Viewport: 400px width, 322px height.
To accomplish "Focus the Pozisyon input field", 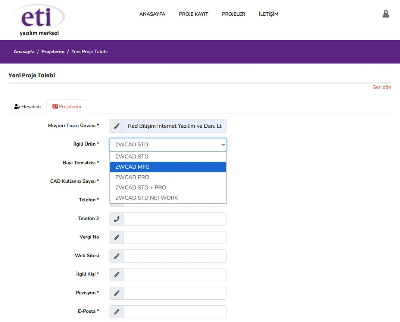I will [175, 293].
